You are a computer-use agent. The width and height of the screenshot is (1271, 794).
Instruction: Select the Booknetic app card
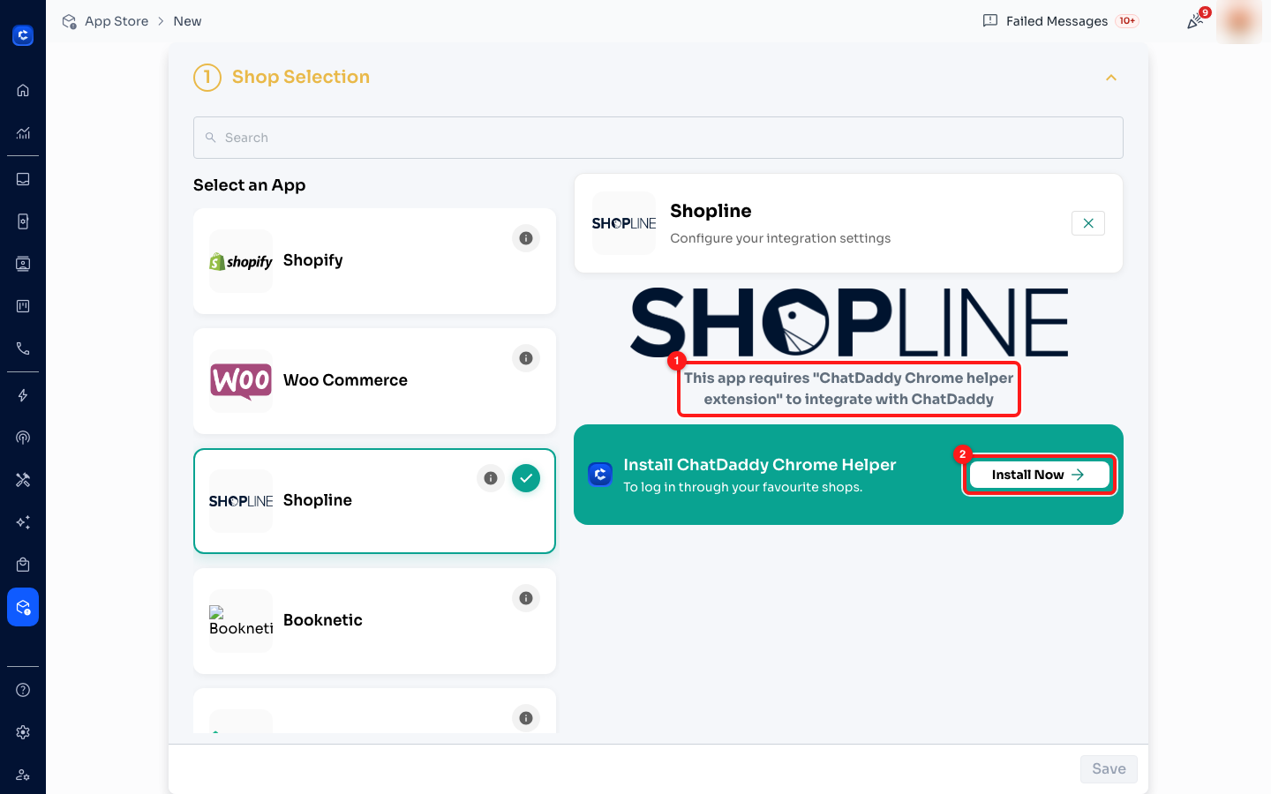pos(374,621)
